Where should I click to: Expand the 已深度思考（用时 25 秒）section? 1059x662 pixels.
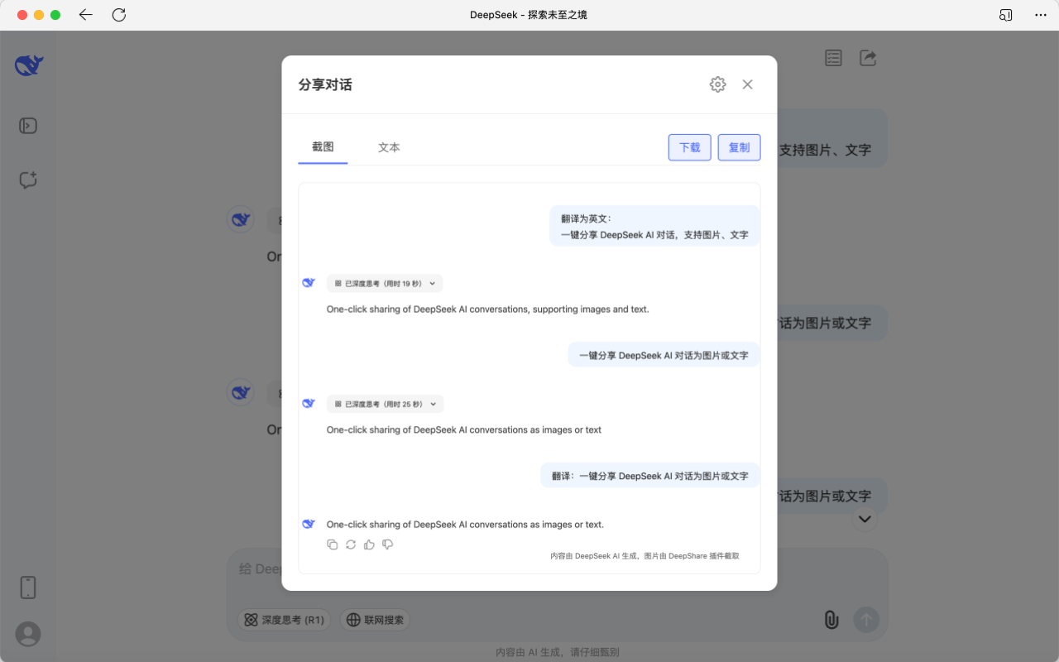[x=385, y=404]
